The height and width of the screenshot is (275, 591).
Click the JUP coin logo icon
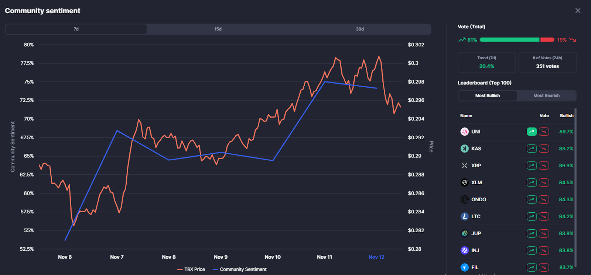(x=464, y=233)
